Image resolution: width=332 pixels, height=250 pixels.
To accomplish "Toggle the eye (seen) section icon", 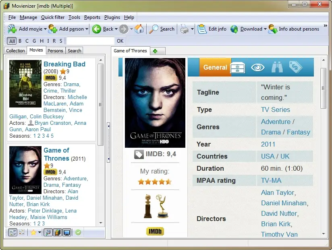I will 258,68.
